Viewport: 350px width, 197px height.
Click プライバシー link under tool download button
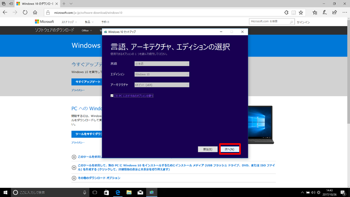(78, 142)
